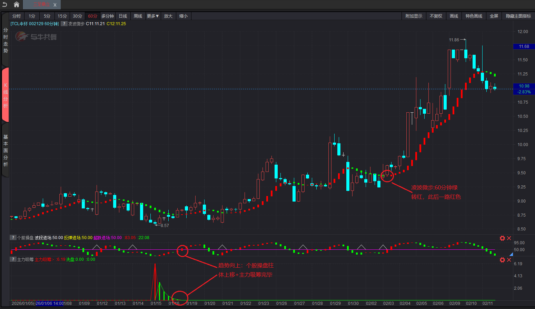Toggle 全屏 full screen mode
This screenshot has height=309, width=535.
tap(494, 16)
